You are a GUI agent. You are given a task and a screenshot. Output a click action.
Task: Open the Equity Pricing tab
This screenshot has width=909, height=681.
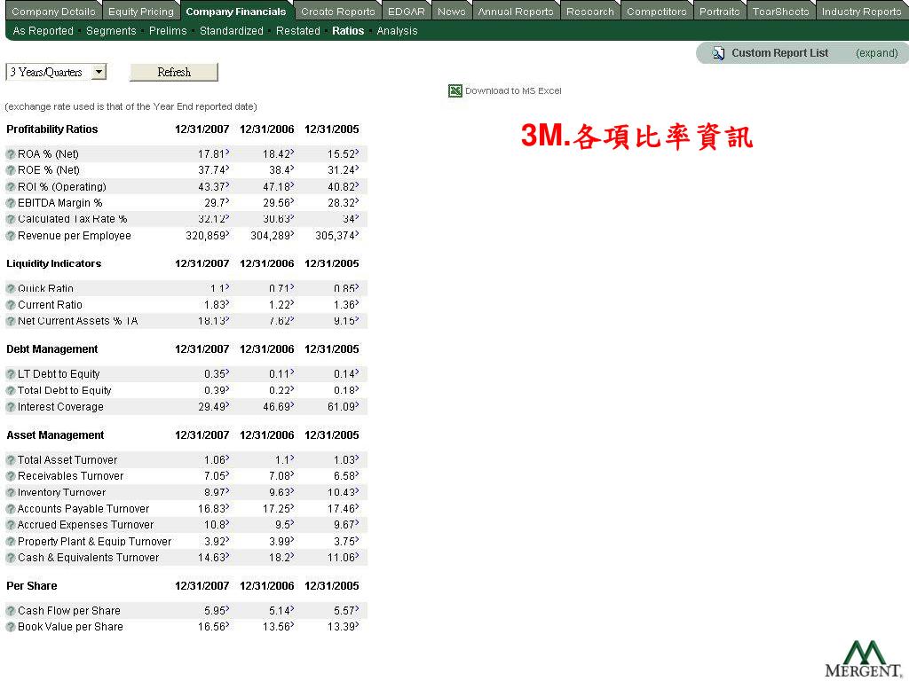click(141, 12)
